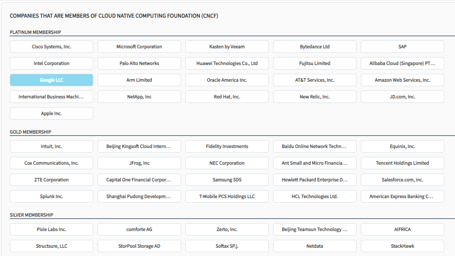Viewport: 455px width, 256px height.
Task: Open the Netdata entry
Action: coord(315,246)
